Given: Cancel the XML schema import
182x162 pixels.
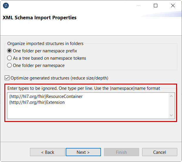Looking at the screenshot, I should (159, 152).
